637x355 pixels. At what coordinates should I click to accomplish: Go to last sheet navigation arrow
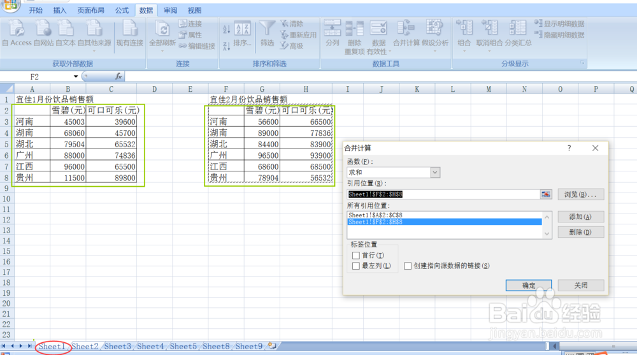[30, 346]
